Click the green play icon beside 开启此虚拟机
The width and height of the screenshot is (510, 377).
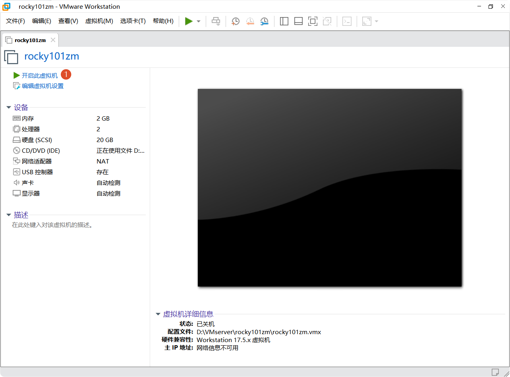tap(16, 75)
